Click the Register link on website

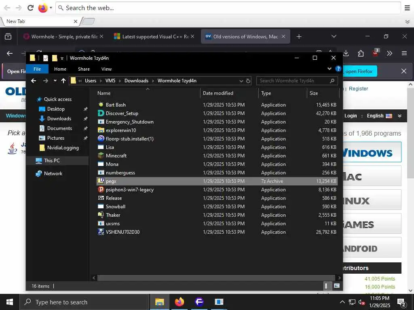click(358, 88)
